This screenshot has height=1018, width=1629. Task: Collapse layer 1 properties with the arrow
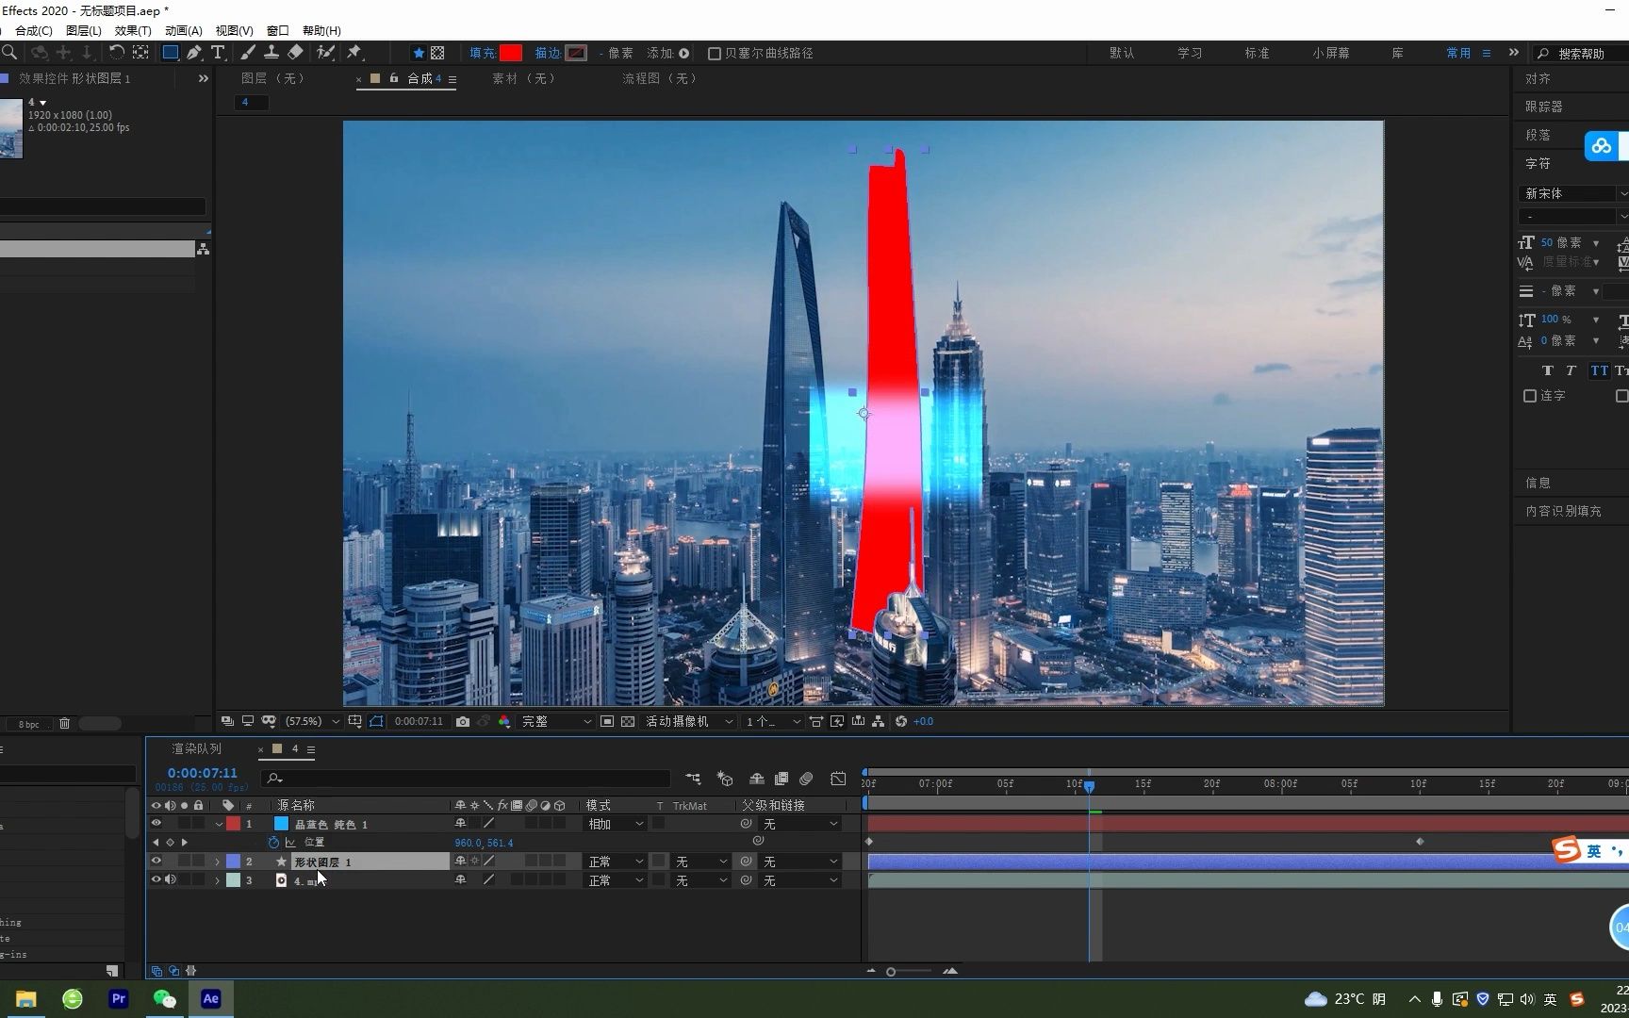219,824
